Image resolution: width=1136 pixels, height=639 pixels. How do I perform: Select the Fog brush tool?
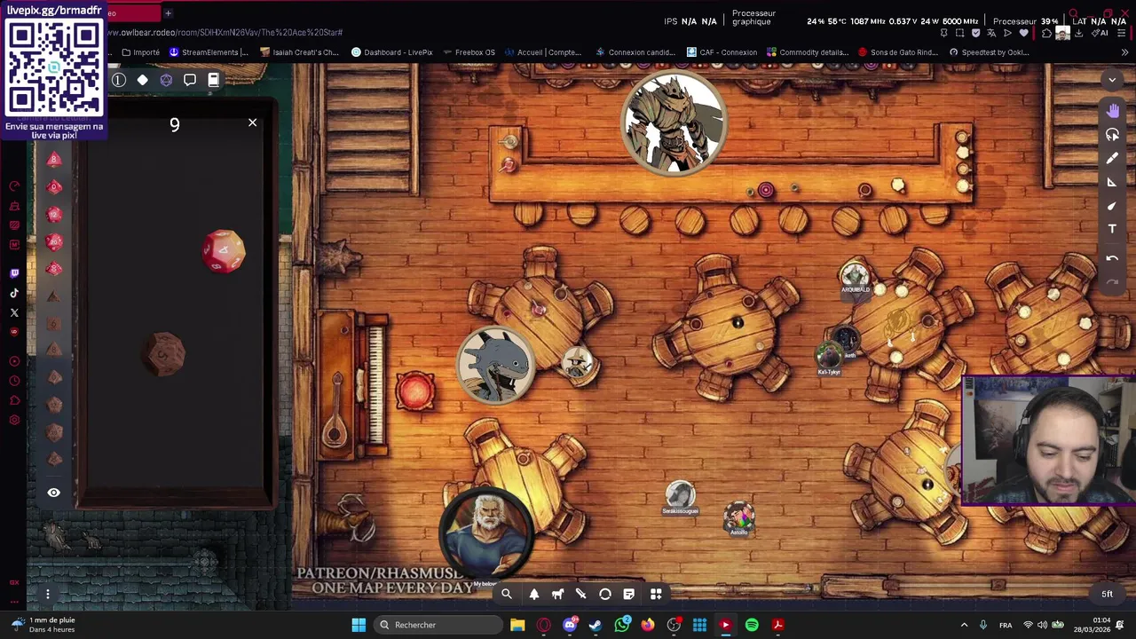(1112, 206)
